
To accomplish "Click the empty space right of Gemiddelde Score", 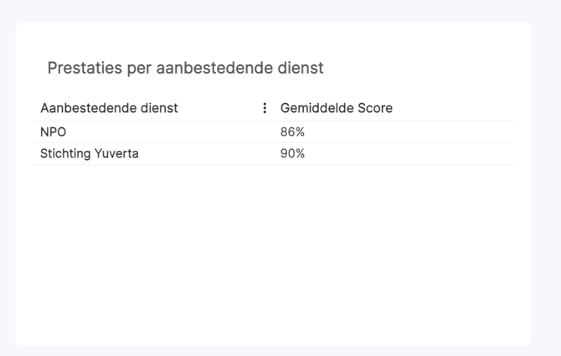I will [453, 108].
